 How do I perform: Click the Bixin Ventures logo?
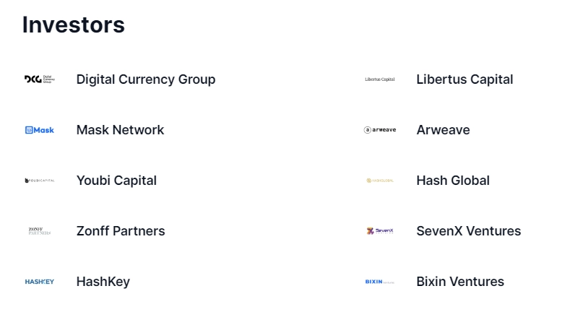pos(379,282)
